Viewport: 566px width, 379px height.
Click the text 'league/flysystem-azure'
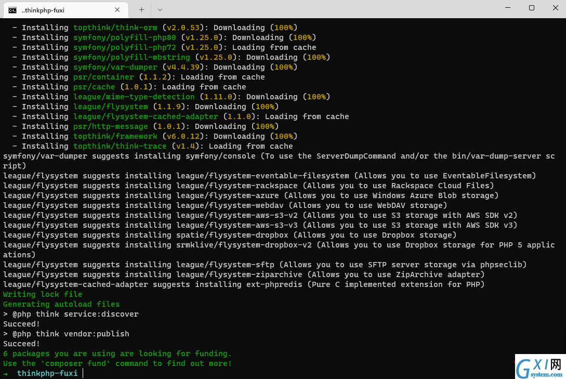click(228, 195)
